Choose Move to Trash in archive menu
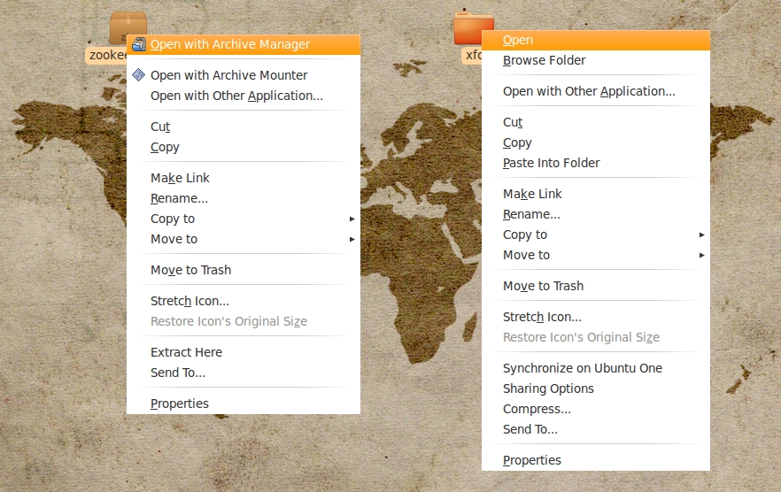The height and width of the screenshot is (492, 781). (190, 270)
